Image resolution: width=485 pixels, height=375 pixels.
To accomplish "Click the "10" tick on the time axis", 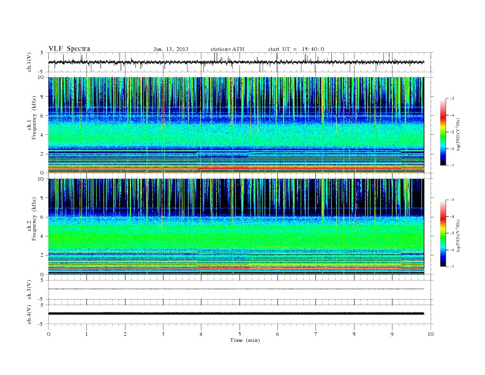I will 430,334.
